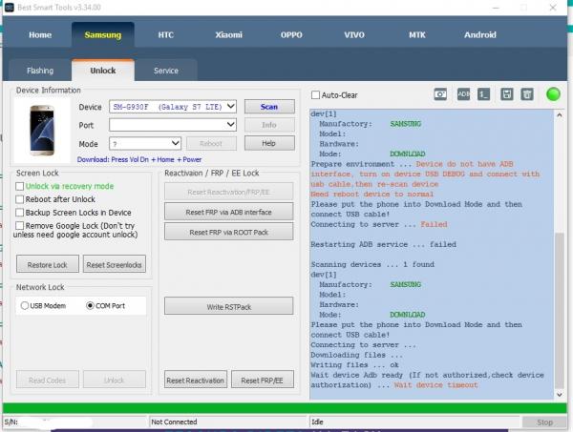Click the Help button
The height and width of the screenshot is (432, 573).
coord(269,143)
